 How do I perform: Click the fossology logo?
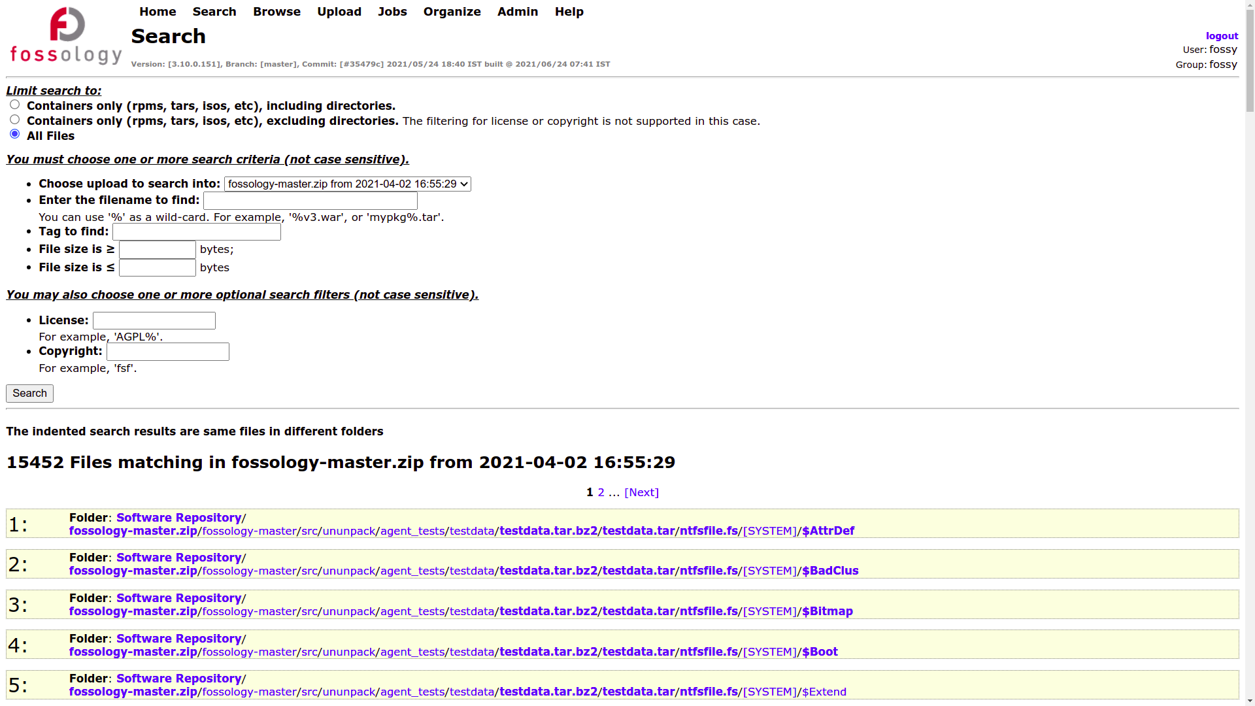pyautogui.click(x=65, y=36)
